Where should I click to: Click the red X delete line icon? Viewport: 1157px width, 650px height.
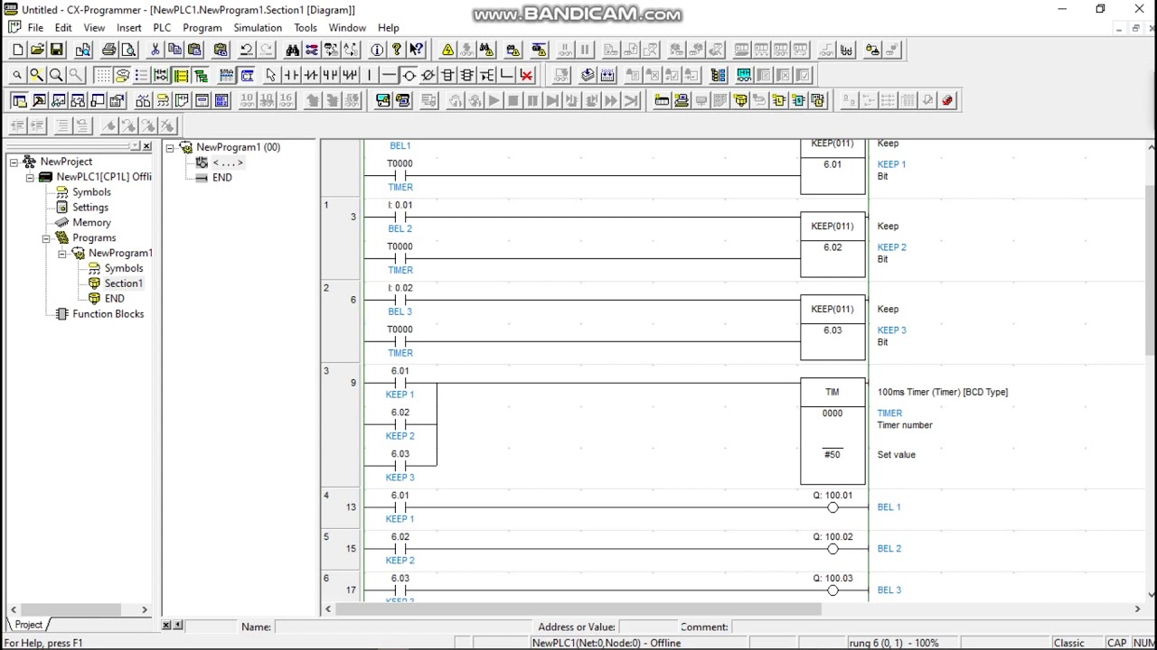[526, 75]
